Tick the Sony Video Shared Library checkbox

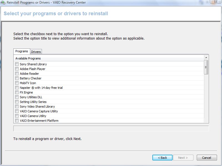[17, 107]
